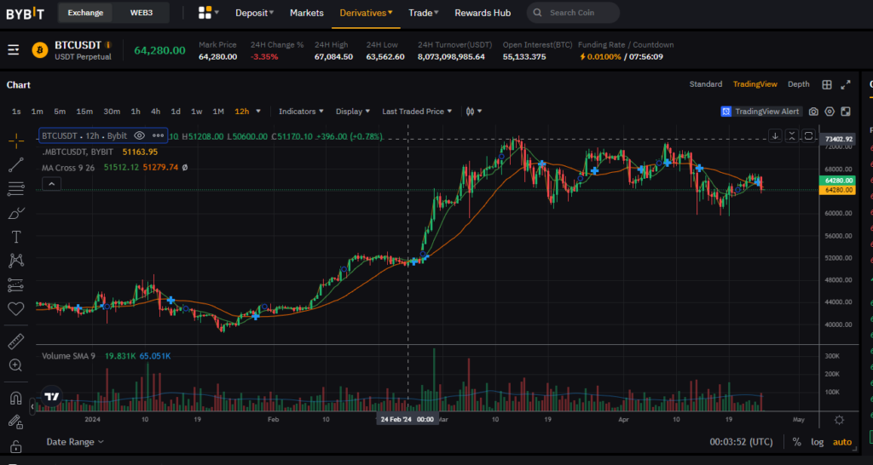Go to the Rewards Hub

[483, 13]
